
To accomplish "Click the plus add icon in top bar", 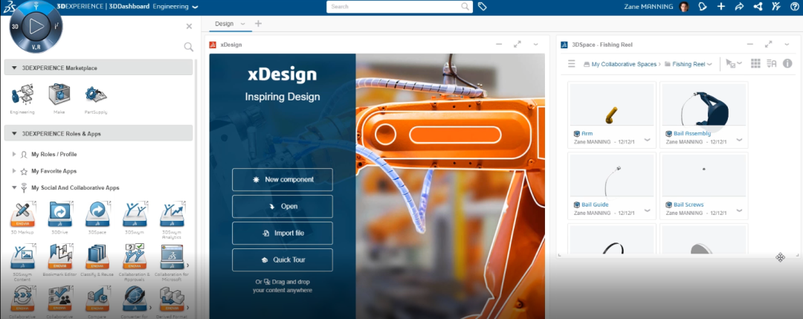I will point(720,7).
